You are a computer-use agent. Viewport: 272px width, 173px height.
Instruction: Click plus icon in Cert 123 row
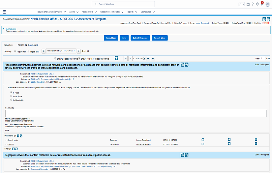click(x=229, y=144)
